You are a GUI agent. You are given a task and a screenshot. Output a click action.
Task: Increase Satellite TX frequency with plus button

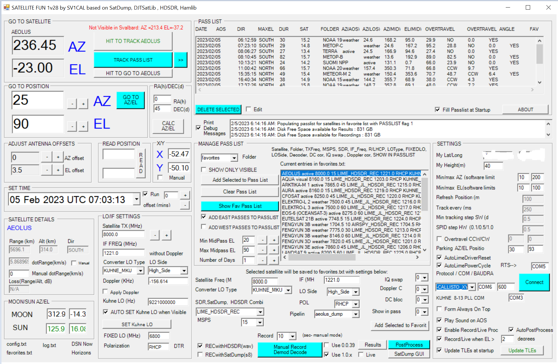coord(166,235)
